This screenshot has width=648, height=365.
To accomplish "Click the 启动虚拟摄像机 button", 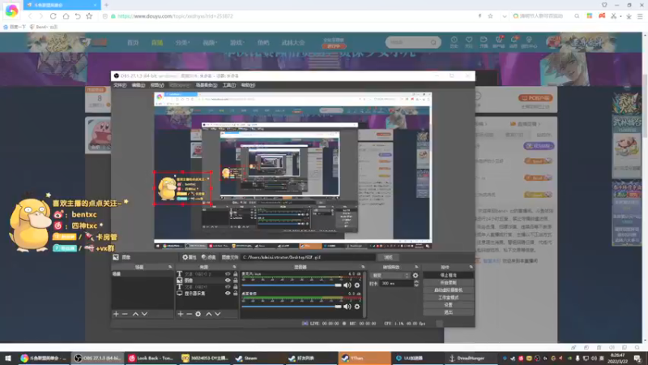I will (449, 290).
